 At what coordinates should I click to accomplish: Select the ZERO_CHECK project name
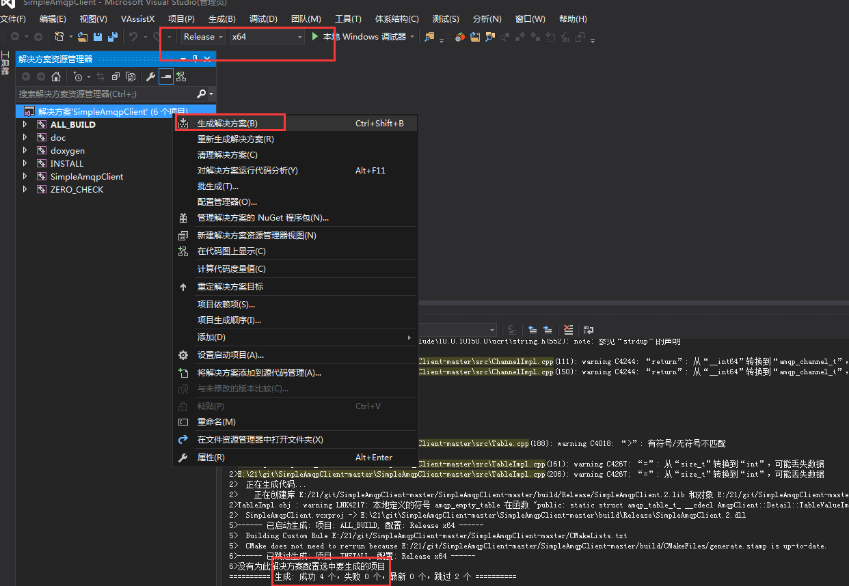77,189
